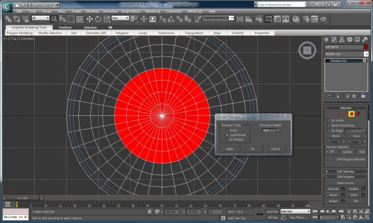Click the Unlink Selection tool
373x223 pixels.
17,19
